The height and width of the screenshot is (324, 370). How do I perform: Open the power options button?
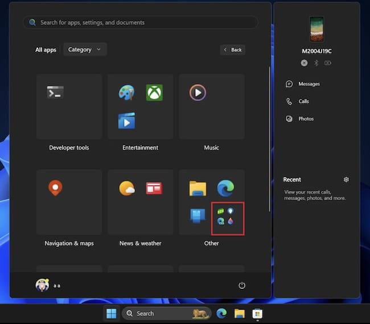[x=241, y=285]
